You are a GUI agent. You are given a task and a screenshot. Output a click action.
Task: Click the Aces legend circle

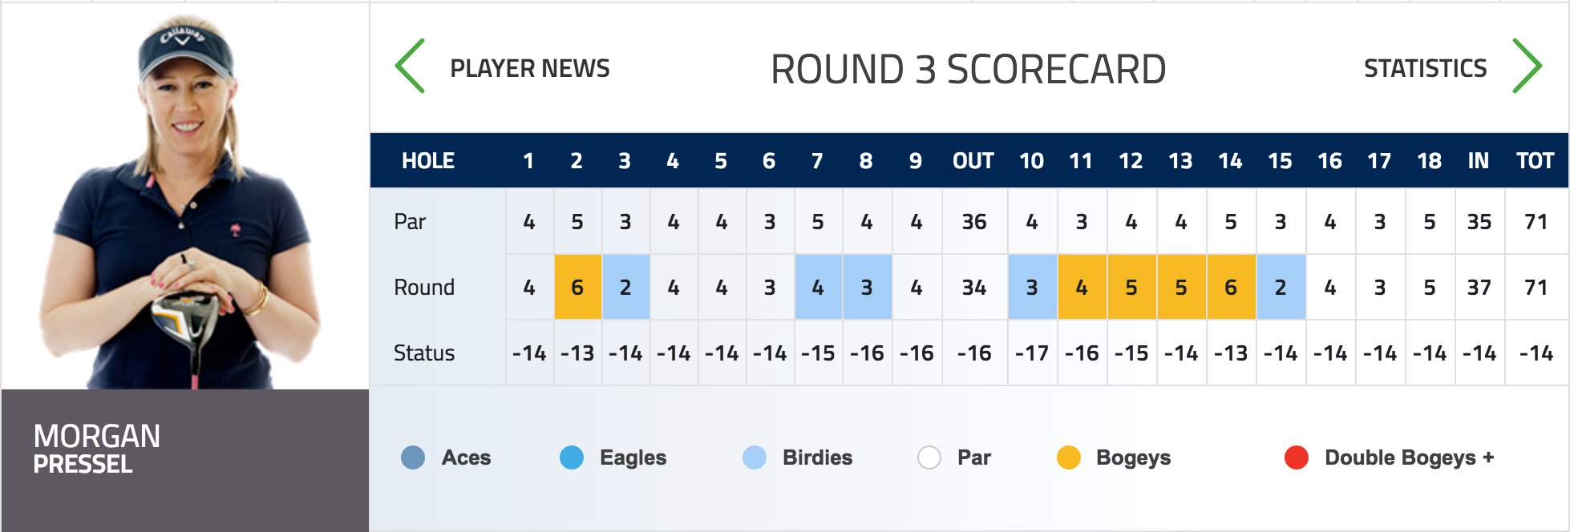click(x=413, y=457)
